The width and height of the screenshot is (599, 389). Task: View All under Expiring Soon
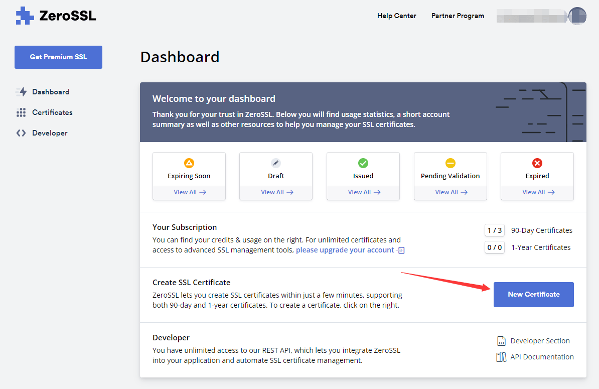(189, 192)
